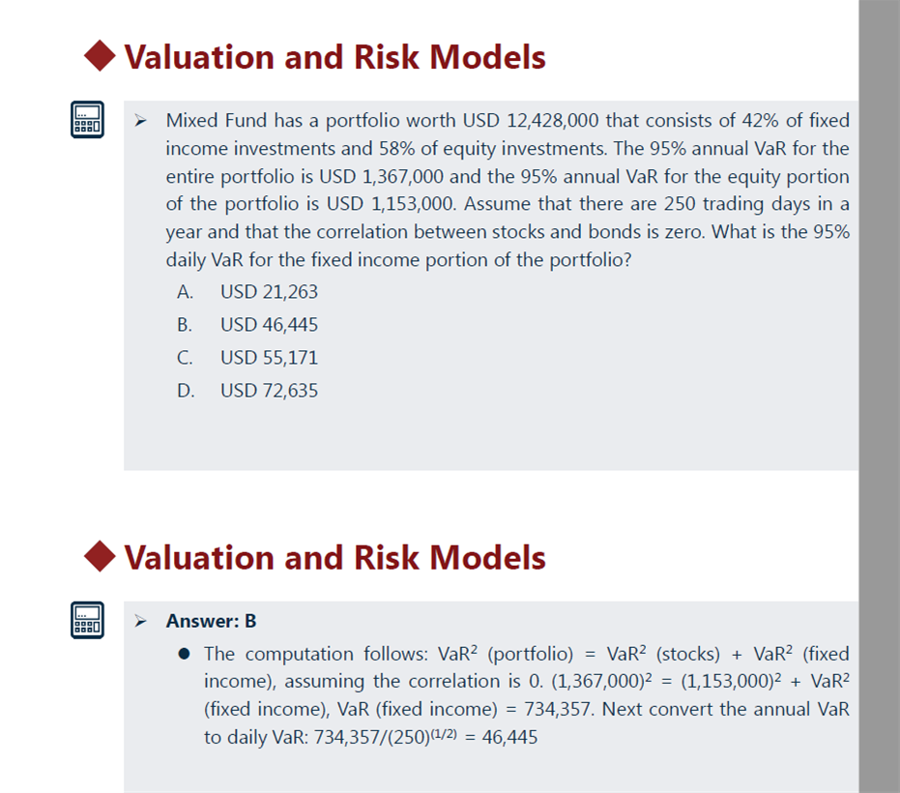Select answer option A, USD 21,263
This screenshot has height=793, width=900.
(269, 292)
